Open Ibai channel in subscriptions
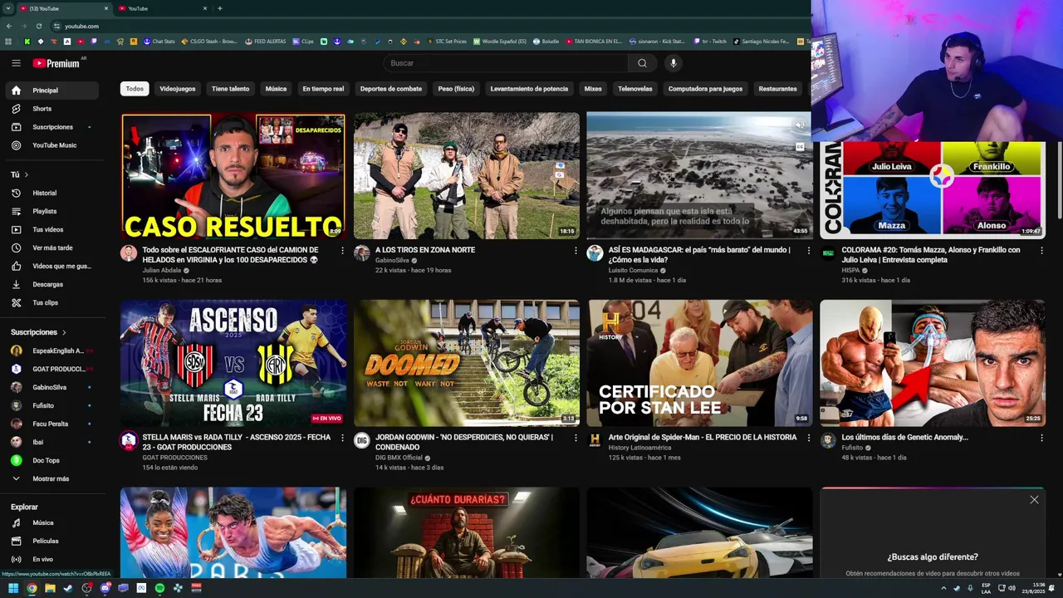This screenshot has width=1063, height=598. [x=53, y=443]
